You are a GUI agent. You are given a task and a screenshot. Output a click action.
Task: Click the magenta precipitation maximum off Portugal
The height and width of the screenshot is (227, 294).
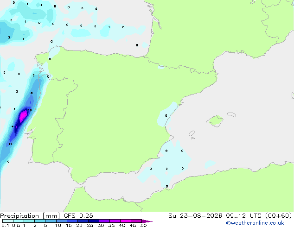tap(23, 116)
